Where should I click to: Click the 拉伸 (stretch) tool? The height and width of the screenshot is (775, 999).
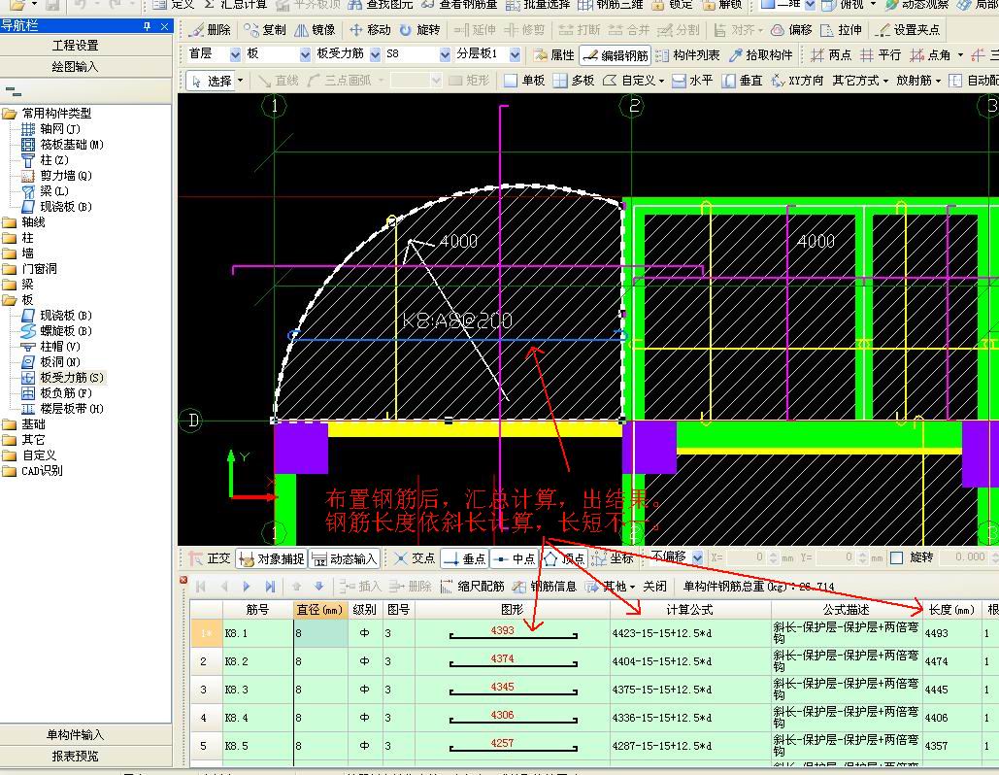841,30
